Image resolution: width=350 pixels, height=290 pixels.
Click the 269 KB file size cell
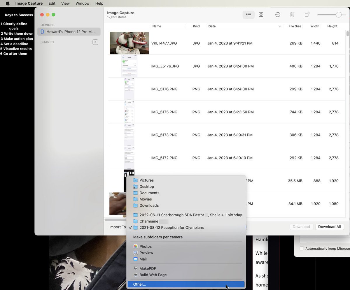coord(296,43)
